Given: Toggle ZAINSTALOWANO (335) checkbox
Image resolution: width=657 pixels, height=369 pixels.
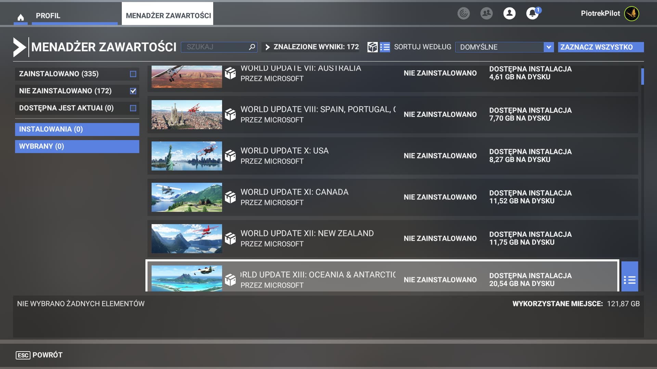Looking at the screenshot, I should (x=133, y=74).
